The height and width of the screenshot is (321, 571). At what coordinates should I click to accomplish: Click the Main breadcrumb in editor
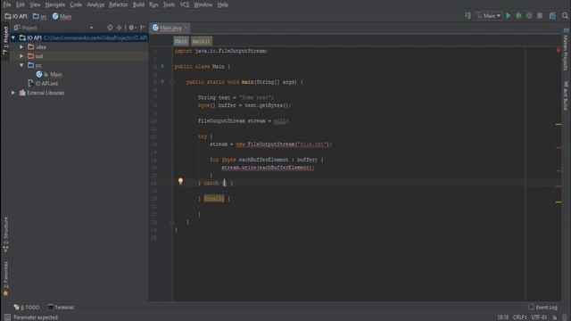point(180,41)
